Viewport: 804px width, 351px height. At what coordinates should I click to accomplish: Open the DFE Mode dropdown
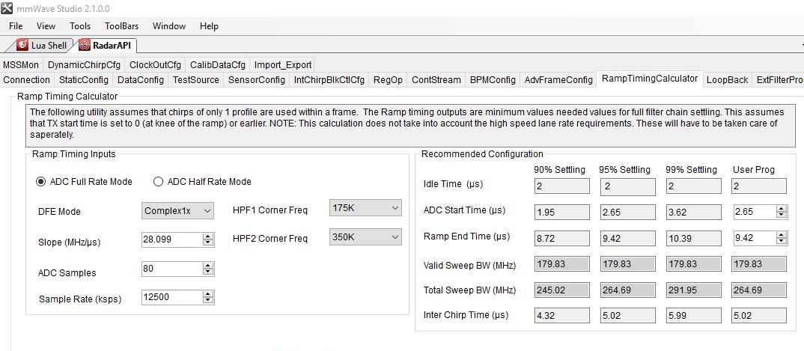[177, 210]
